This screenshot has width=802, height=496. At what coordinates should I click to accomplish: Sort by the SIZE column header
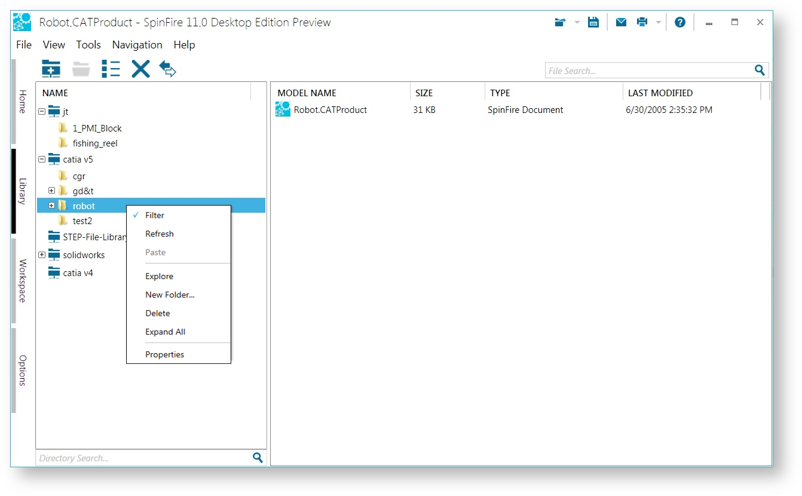pyautogui.click(x=448, y=93)
